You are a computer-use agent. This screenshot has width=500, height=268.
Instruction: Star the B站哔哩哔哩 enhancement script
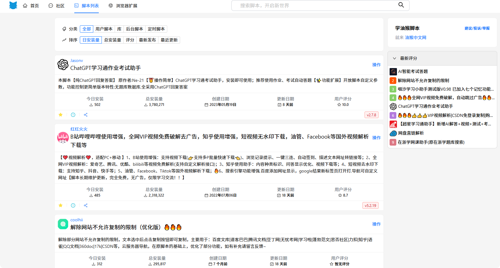tap(61, 205)
